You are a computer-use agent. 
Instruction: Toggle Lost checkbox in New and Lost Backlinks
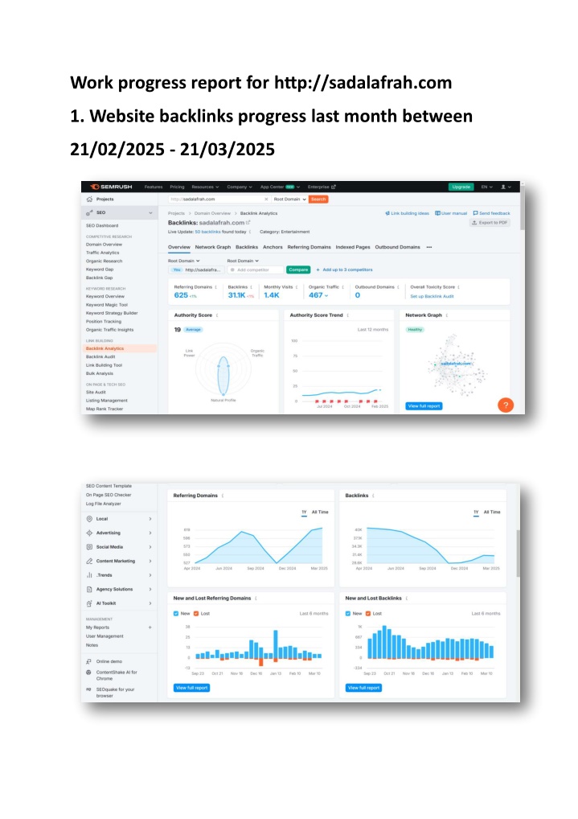[x=368, y=614]
